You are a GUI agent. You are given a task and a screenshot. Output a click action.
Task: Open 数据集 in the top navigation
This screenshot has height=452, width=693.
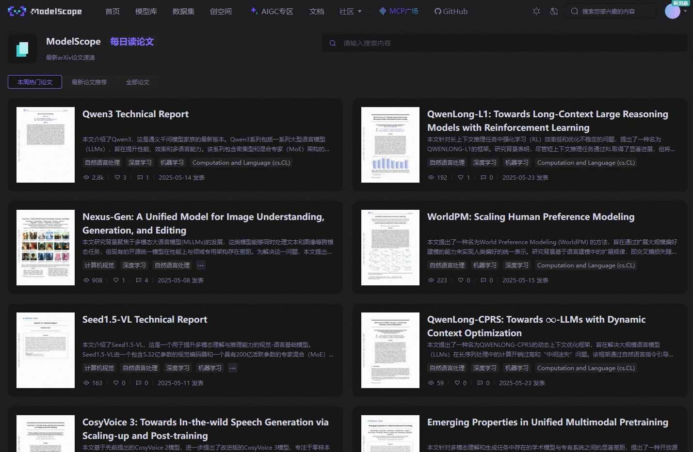(183, 11)
